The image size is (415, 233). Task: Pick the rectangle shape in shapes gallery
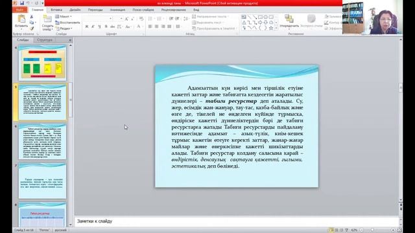[x=260, y=17]
